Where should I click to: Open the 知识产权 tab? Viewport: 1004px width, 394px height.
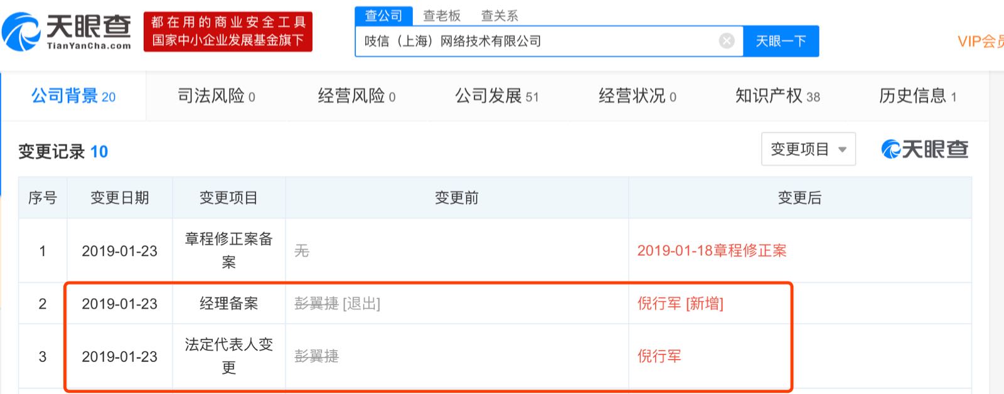click(777, 96)
